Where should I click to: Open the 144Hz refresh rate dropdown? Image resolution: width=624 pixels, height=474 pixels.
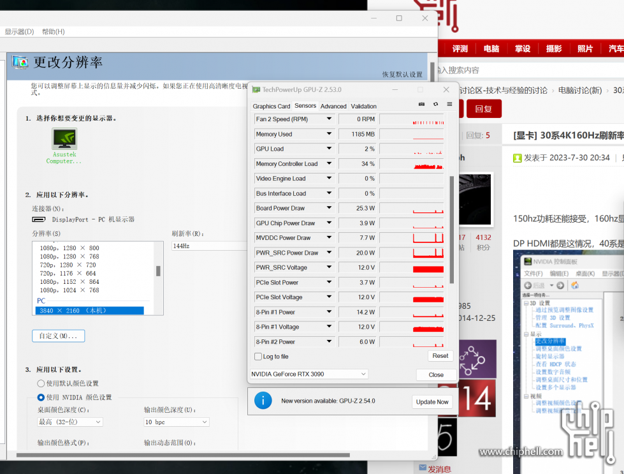(x=210, y=246)
